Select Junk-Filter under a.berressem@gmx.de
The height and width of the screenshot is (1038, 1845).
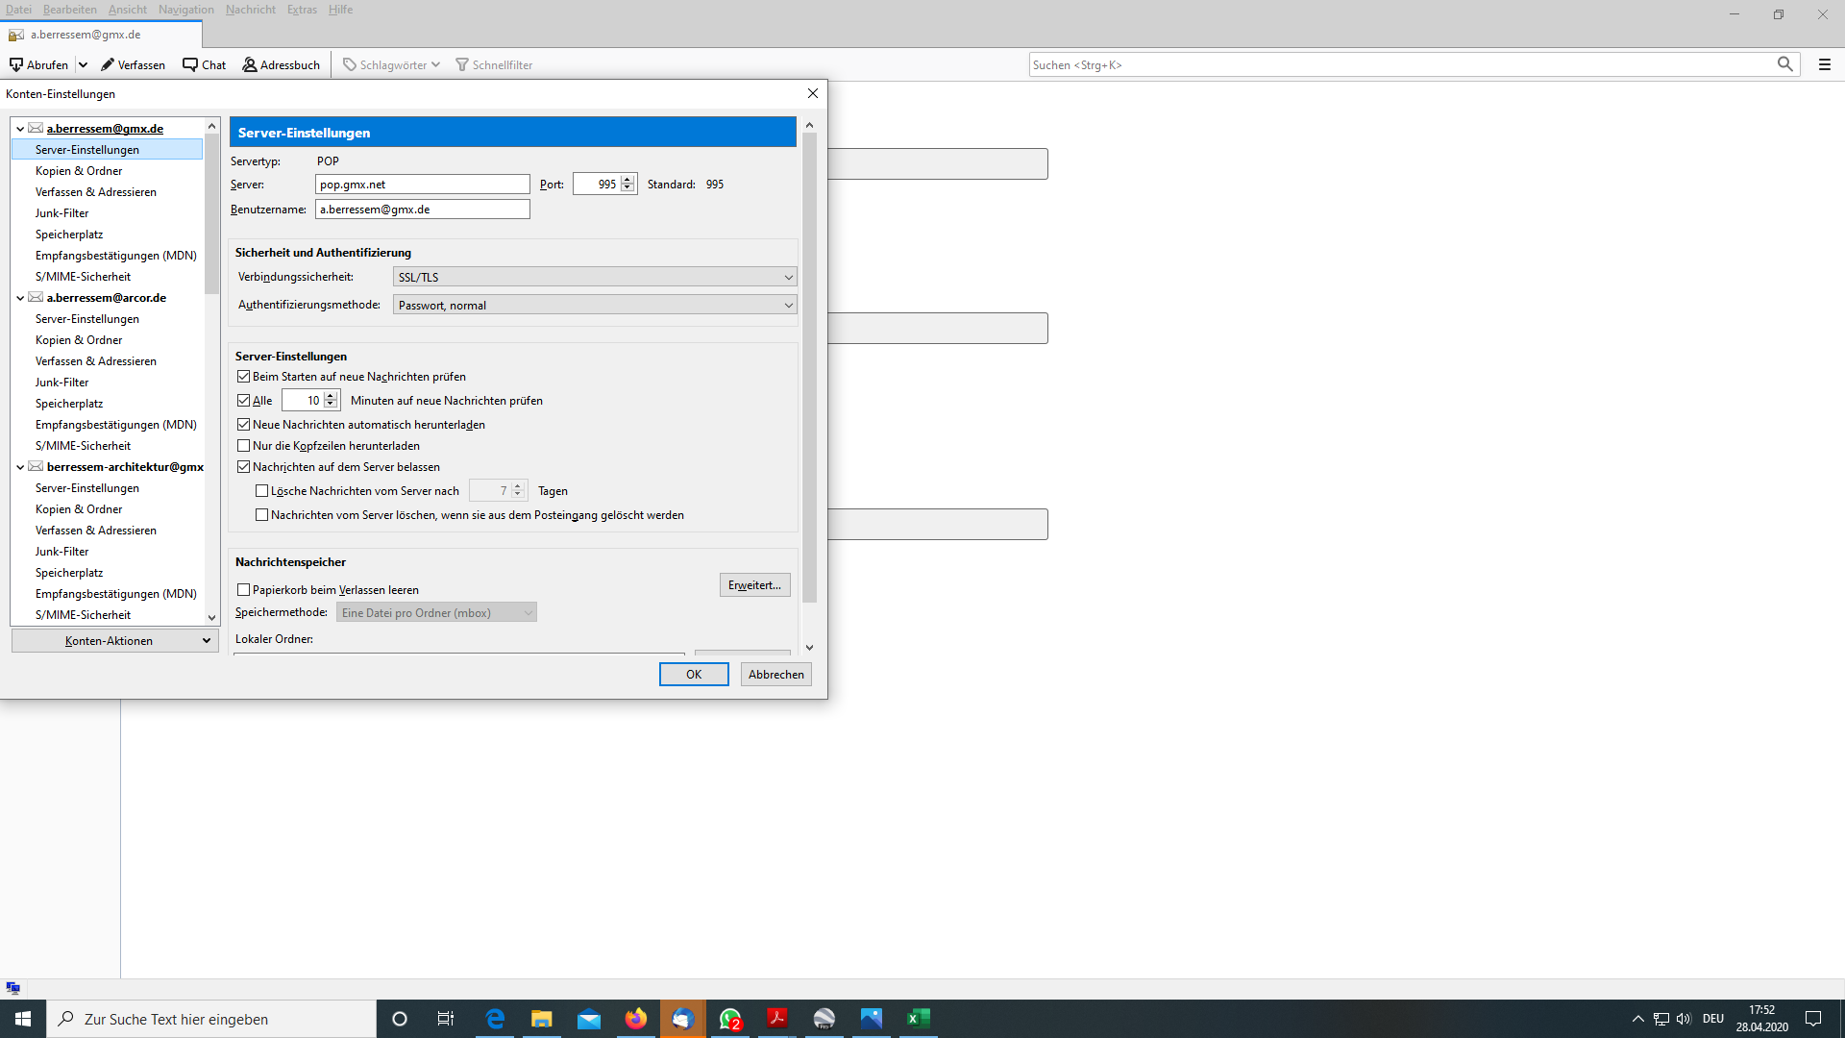coord(62,213)
